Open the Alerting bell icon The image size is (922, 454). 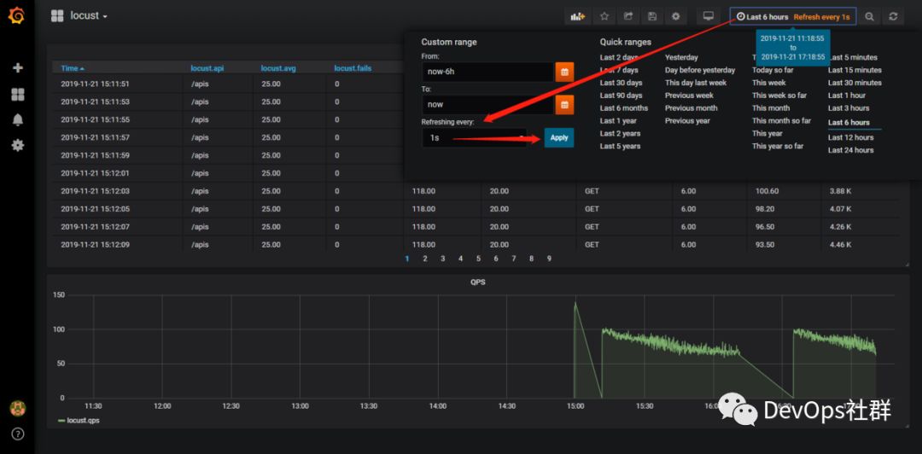pyautogui.click(x=17, y=119)
